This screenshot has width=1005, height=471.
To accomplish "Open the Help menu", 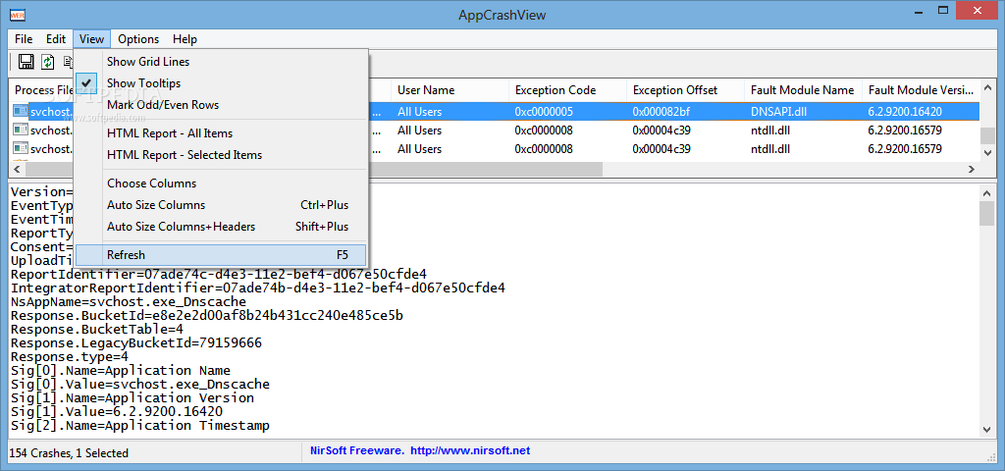I will 185,39.
